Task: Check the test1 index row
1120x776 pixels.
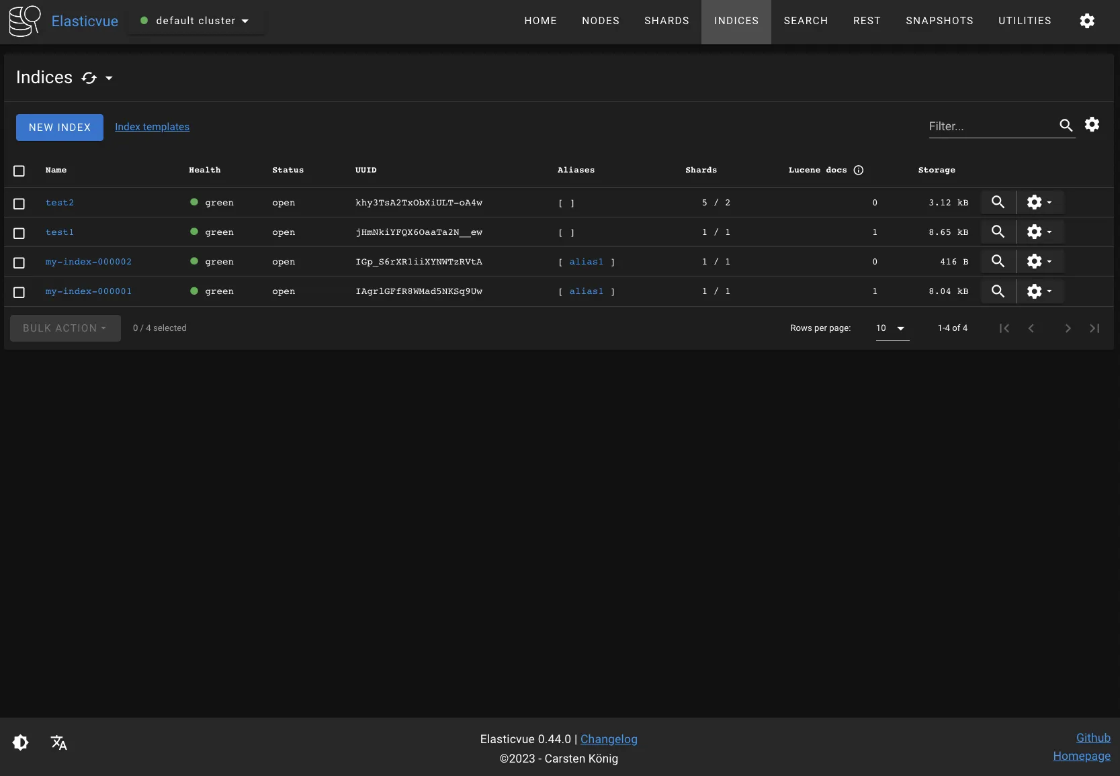Action: pos(19,233)
